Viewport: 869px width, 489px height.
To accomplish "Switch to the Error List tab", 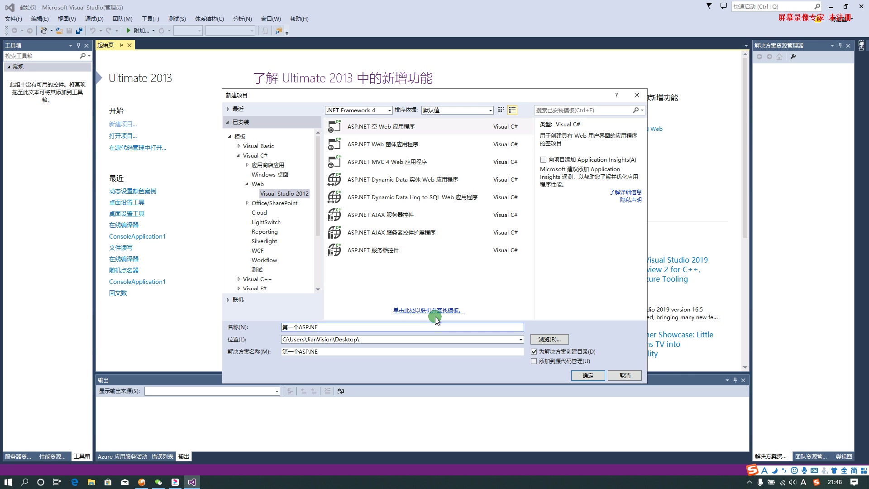I will (x=162, y=456).
